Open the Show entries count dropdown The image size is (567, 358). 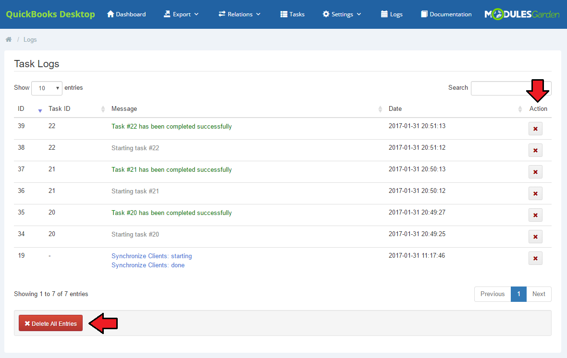pos(47,88)
